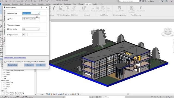Select the Add-Ins ribbon tab
Image resolution: width=174 pixels, height=98 pixels.
[x=88, y=4]
